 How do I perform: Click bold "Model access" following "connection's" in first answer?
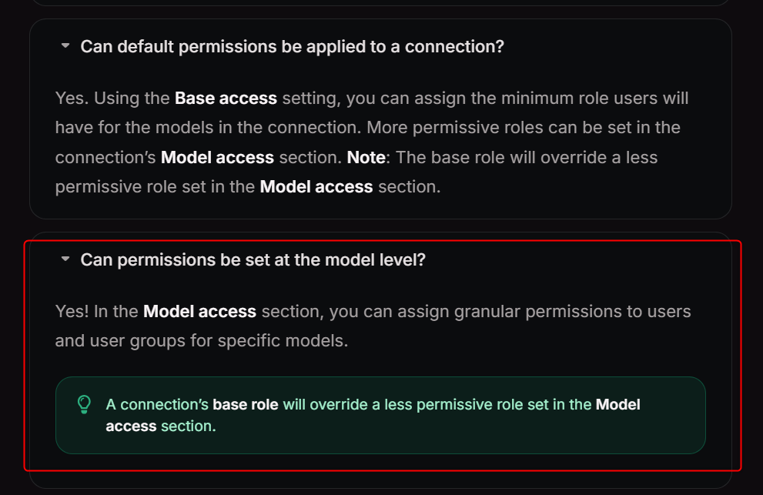(x=217, y=157)
